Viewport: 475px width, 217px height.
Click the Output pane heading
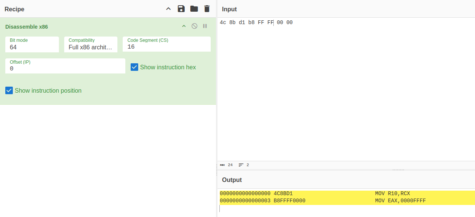point(232,180)
